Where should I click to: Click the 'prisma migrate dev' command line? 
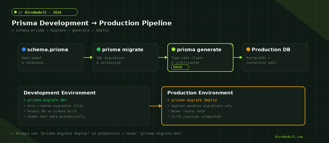45,100
